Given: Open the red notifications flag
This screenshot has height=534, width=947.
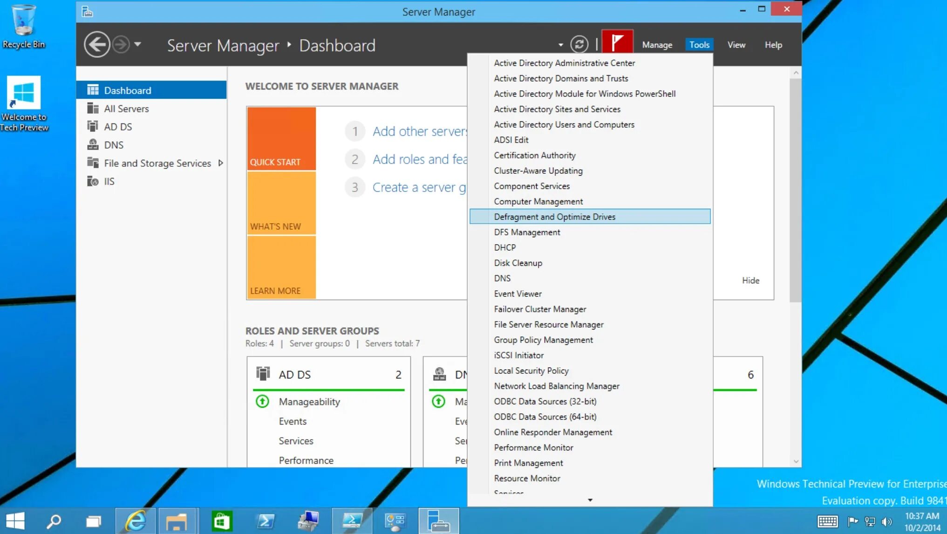Looking at the screenshot, I should pos(617,43).
